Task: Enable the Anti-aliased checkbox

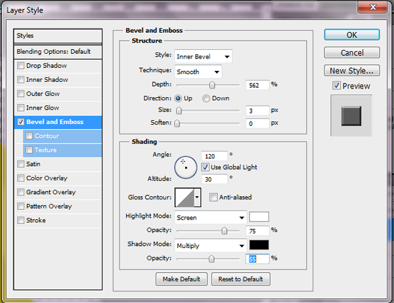Action: pos(213,197)
